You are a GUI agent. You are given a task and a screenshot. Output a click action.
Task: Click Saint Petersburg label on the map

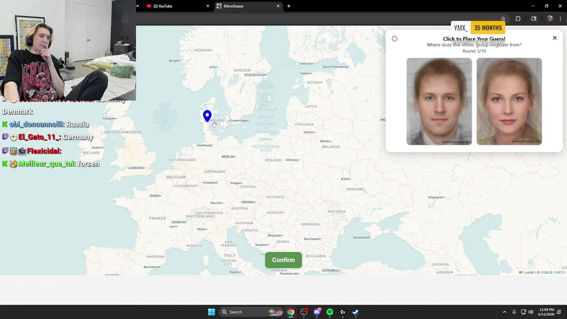pos(335,67)
